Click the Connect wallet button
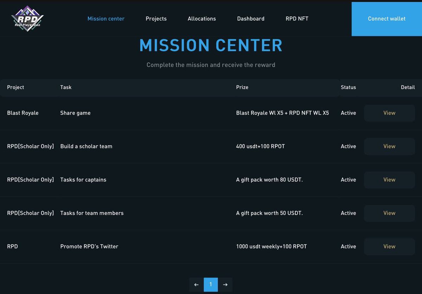The width and height of the screenshot is (422, 294). click(x=387, y=19)
